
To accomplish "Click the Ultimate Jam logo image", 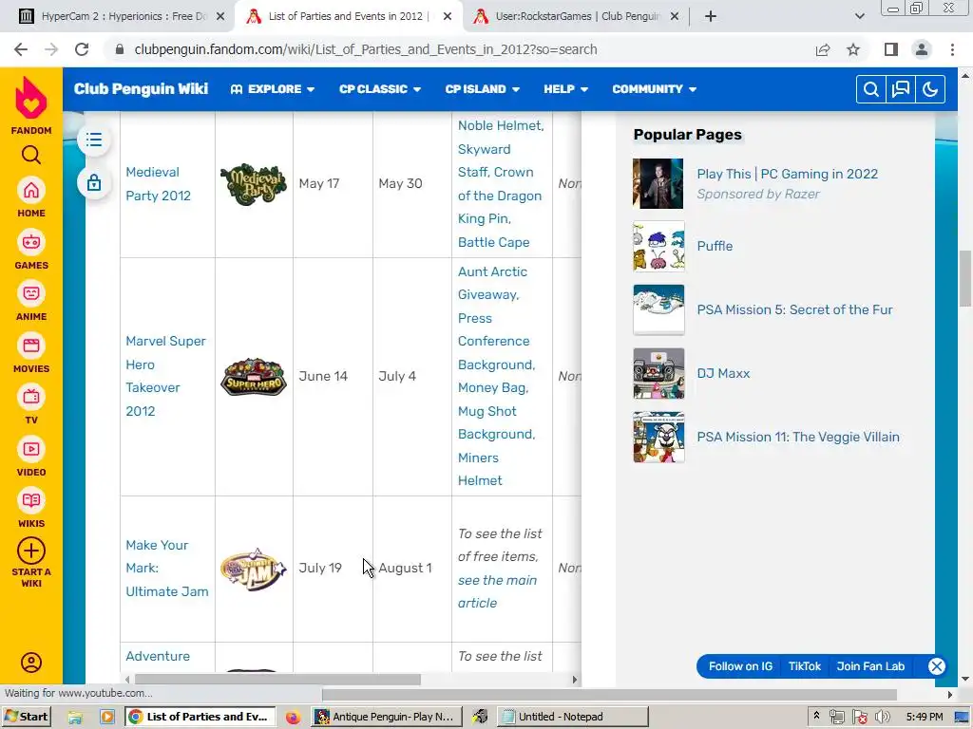I will click(x=253, y=569).
